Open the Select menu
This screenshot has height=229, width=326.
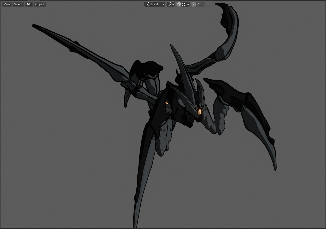click(x=18, y=4)
